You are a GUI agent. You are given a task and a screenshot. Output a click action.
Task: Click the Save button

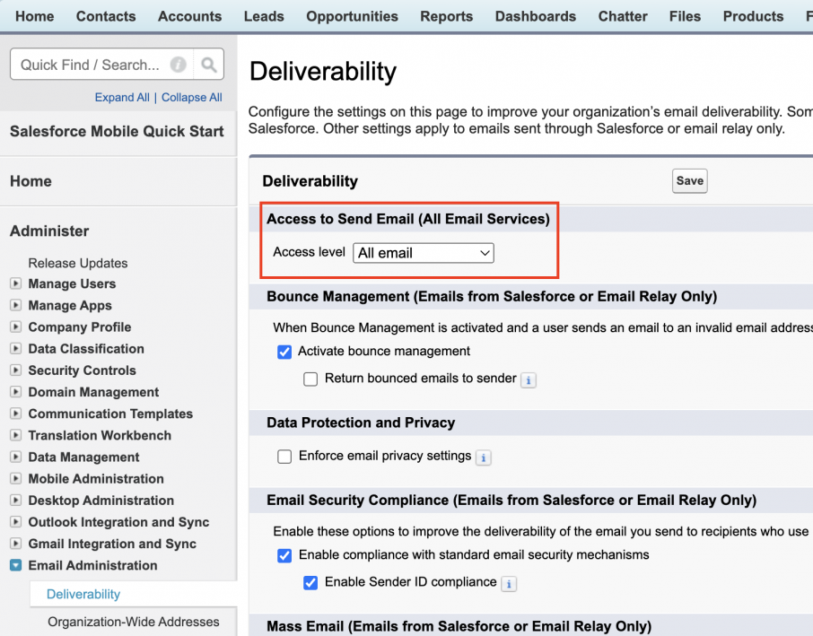(x=689, y=180)
